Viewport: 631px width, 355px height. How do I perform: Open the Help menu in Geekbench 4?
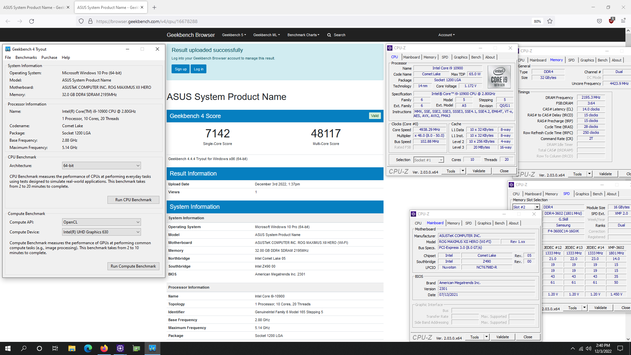pos(66,58)
